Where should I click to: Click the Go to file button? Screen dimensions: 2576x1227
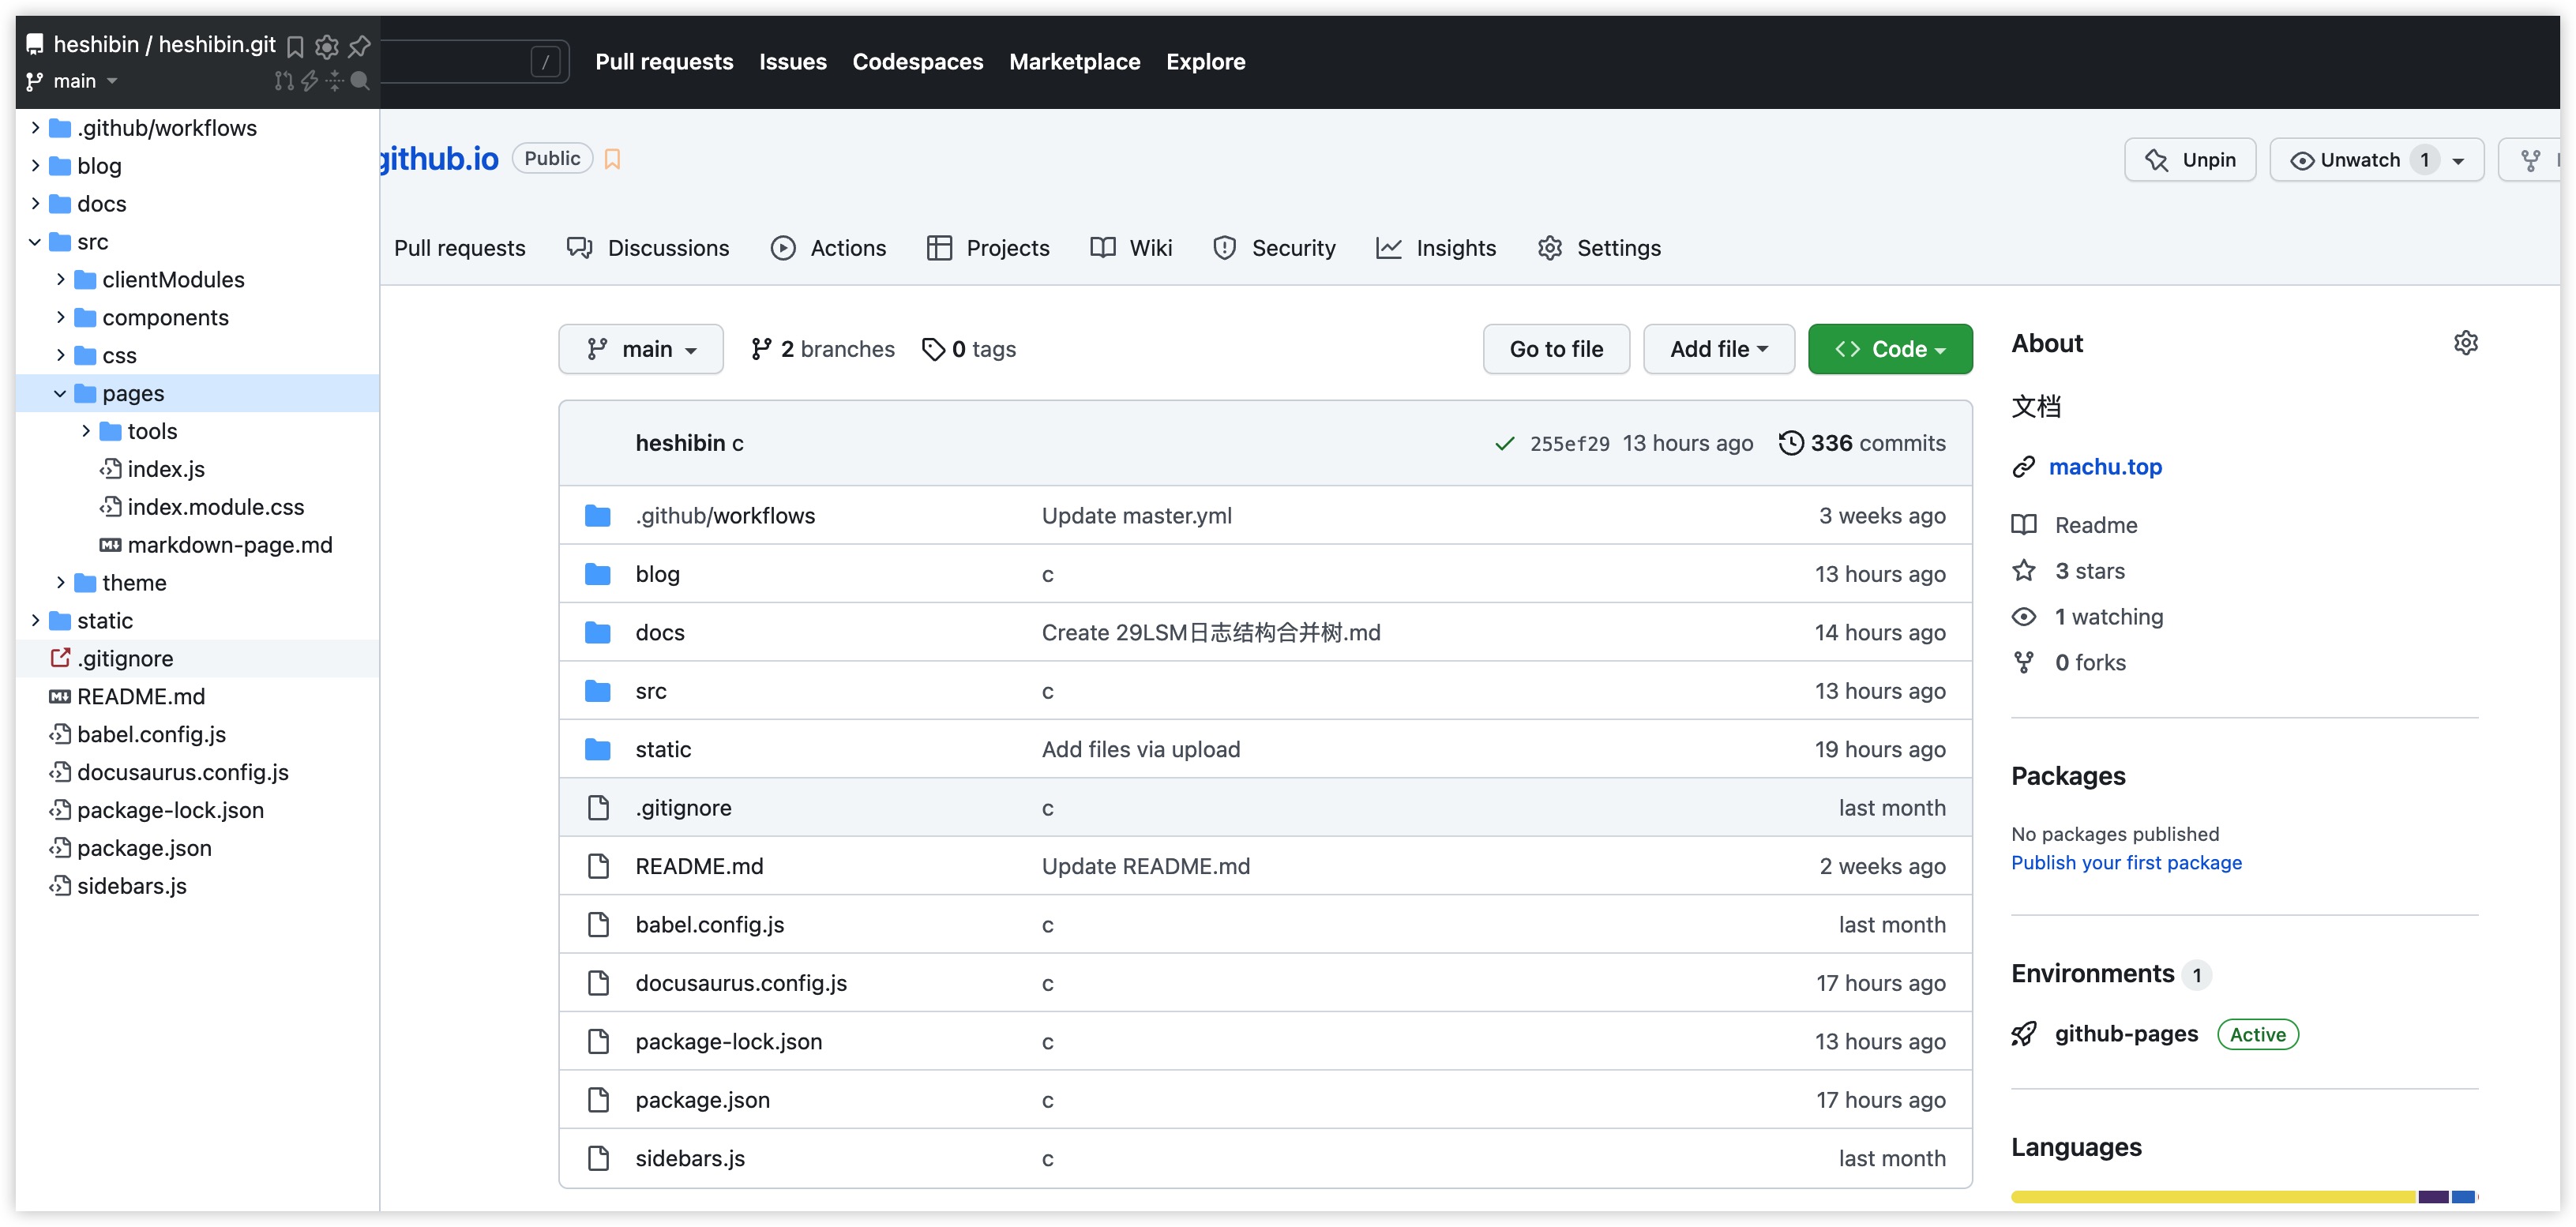[1555, 349]
